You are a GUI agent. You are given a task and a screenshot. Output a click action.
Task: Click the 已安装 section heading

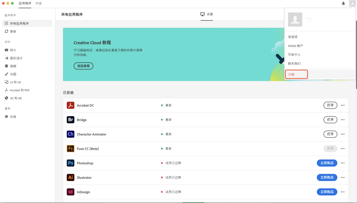tap(68, 93)
